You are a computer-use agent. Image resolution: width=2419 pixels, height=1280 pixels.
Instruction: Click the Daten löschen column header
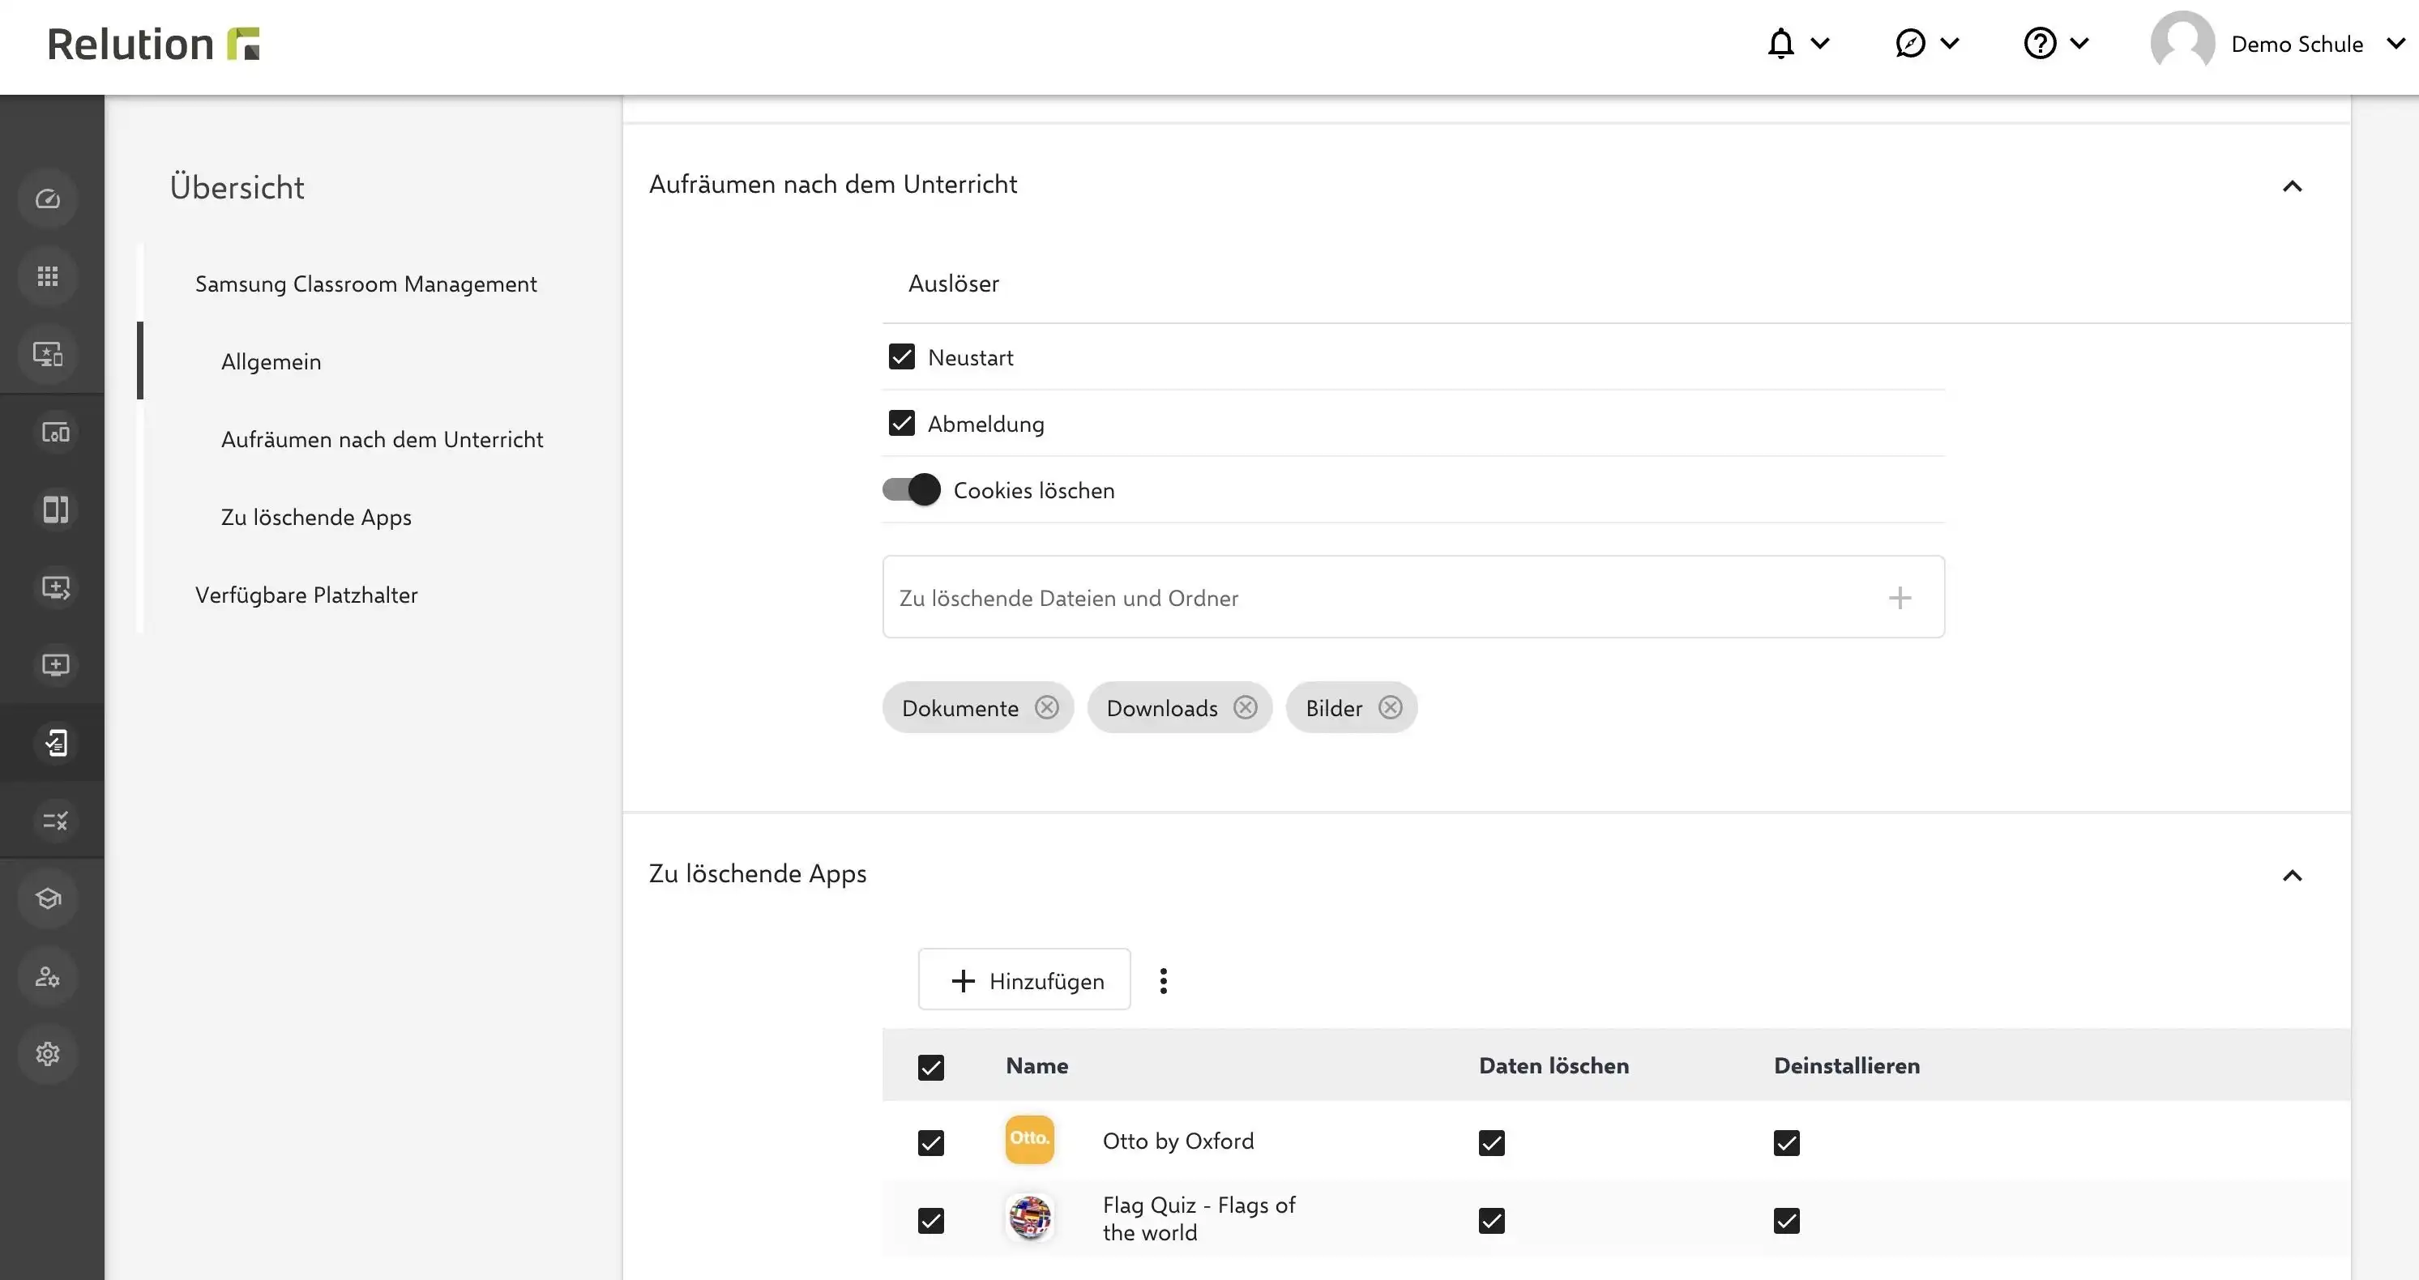tap(1554, 1065)
